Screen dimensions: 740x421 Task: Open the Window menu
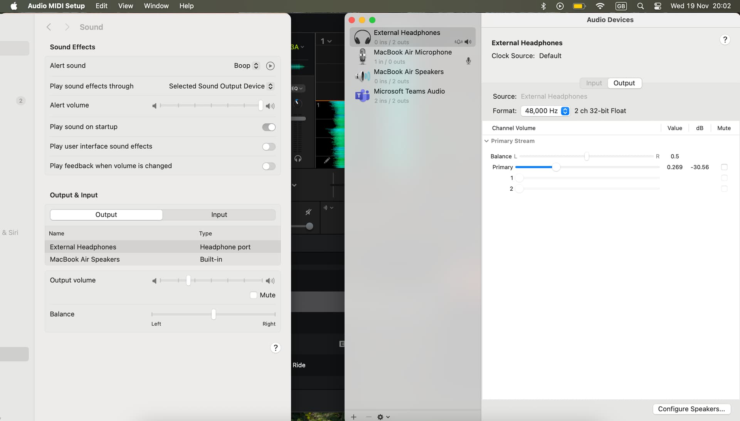156,6
